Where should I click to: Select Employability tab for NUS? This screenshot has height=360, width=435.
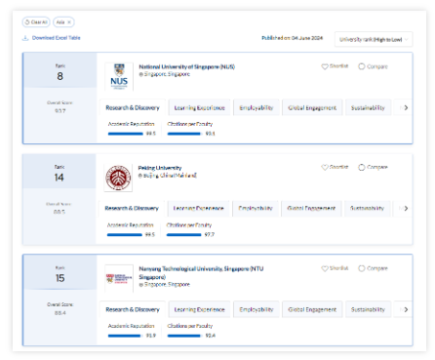257,108
